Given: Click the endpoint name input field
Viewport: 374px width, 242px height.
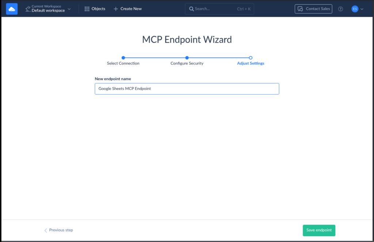Looking at the screenshot, I should [x=187, y=89].
